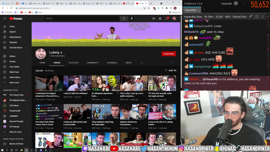Open Windows Start menu

[2, 150]
